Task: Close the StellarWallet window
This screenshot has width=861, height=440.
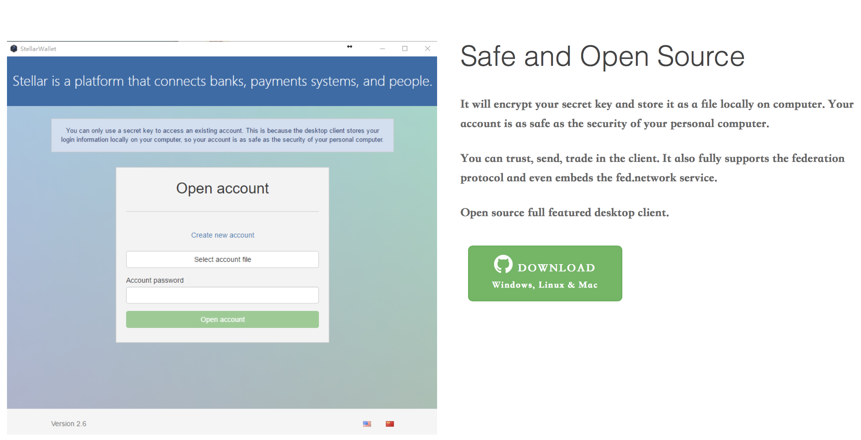Action: click(428, 48)
